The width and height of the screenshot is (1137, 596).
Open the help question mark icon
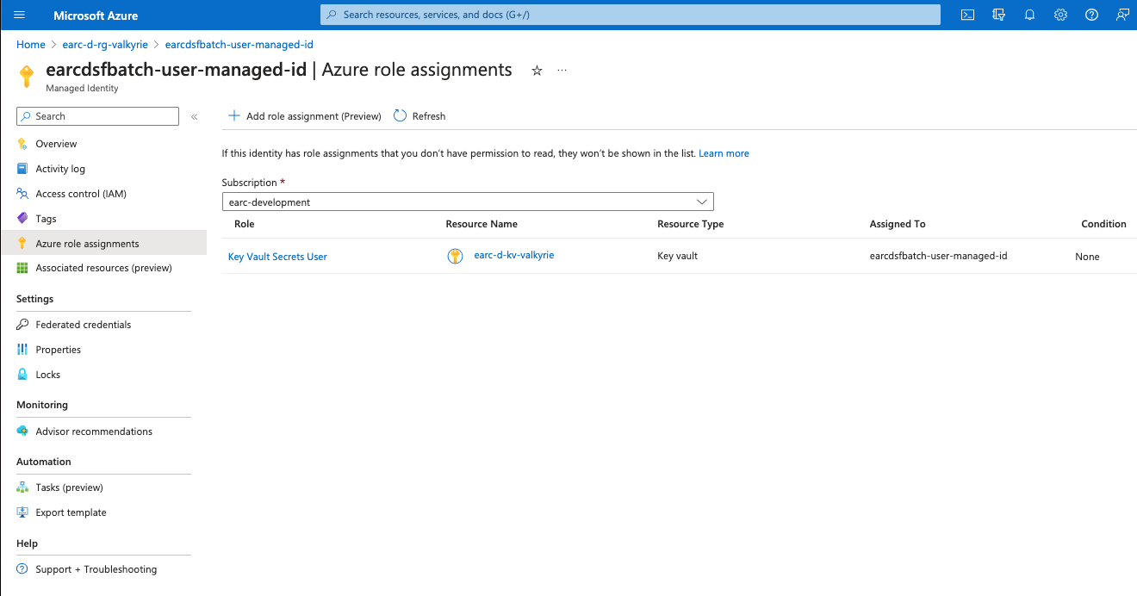coord(1092,15)
